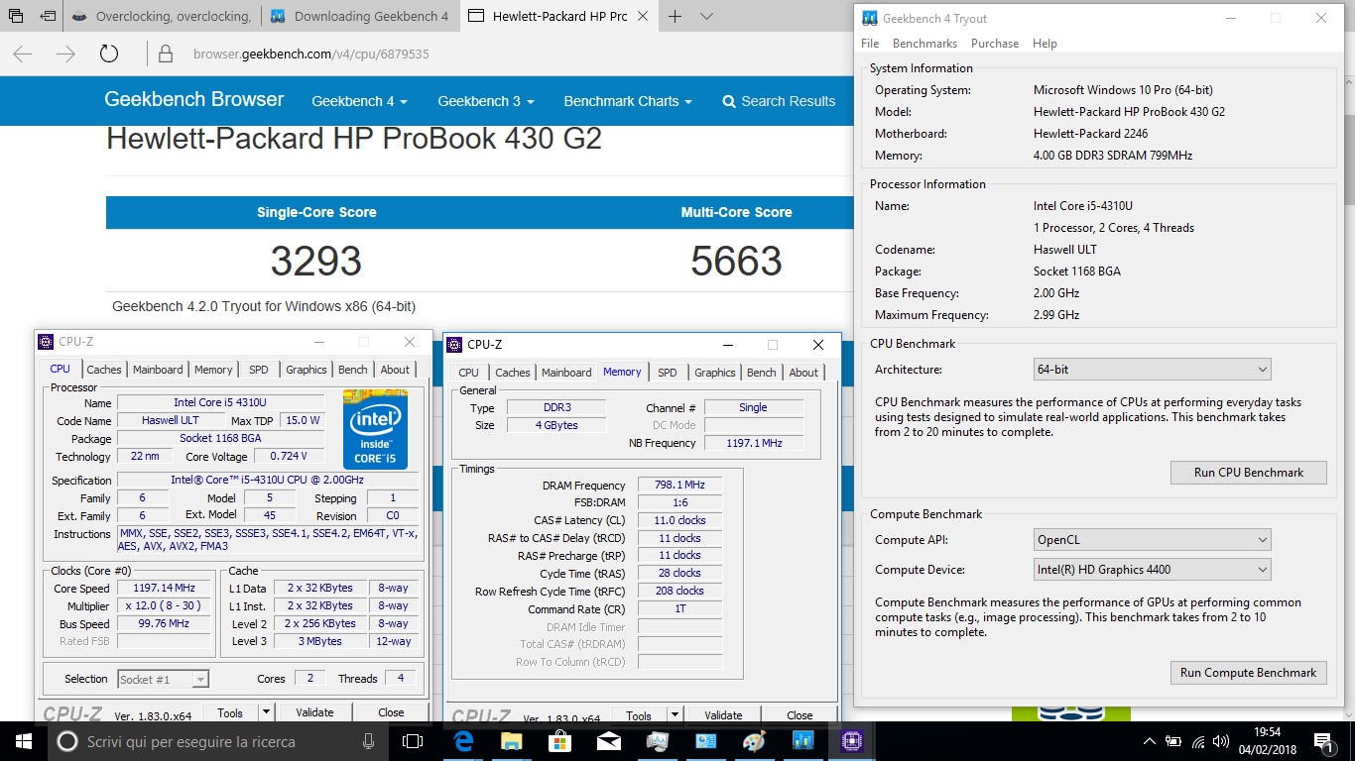The image size is (1355, 761).
Task: Open the Paint palette app on taskbar
Action: tap(755, 740)
